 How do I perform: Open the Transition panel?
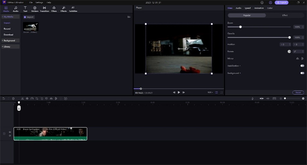(x=45, y=9)
